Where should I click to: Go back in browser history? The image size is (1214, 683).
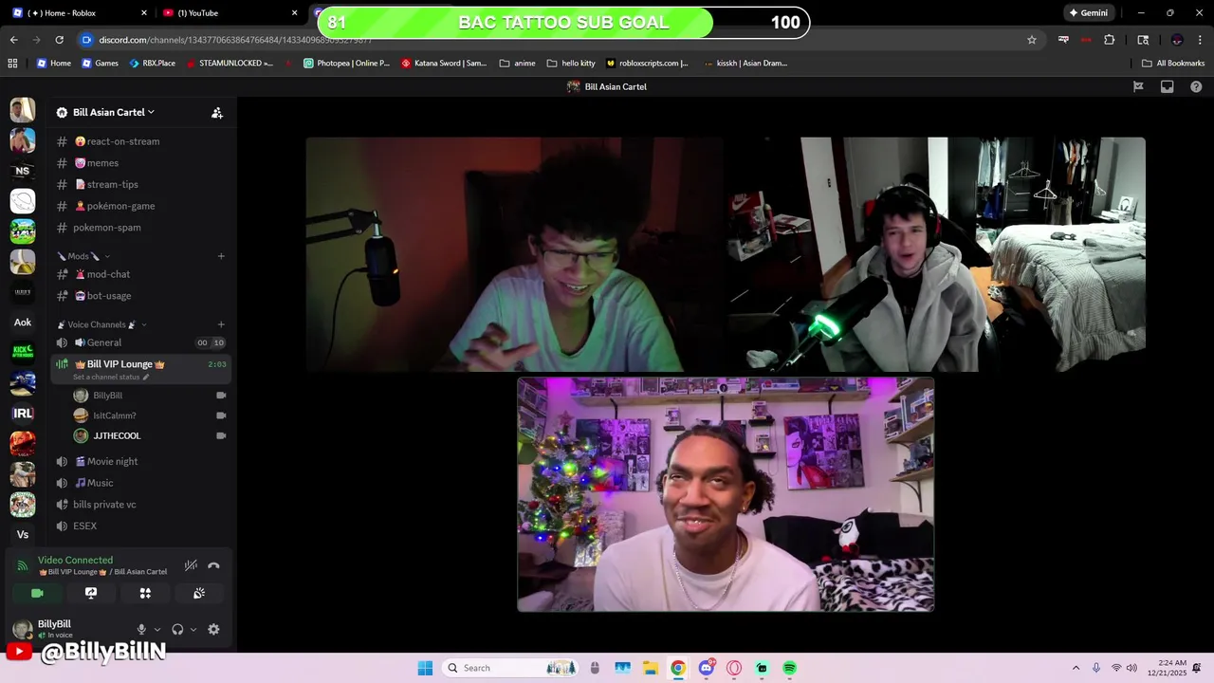coord(13,40)
